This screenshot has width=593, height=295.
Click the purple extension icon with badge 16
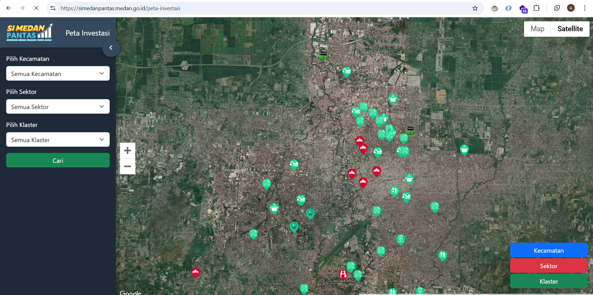[523, 9]
